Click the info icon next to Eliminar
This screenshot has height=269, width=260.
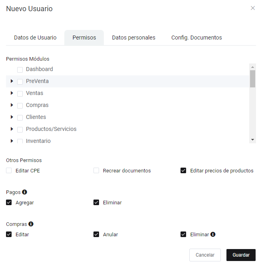pos(213,234)
